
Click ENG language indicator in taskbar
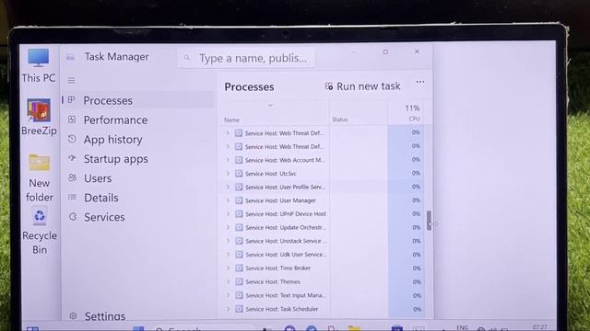click(463, 327)
